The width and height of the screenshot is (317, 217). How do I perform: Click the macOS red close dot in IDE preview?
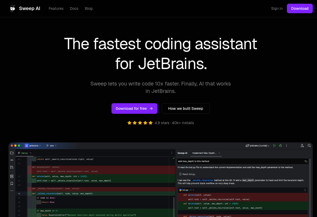click(12, 146)
